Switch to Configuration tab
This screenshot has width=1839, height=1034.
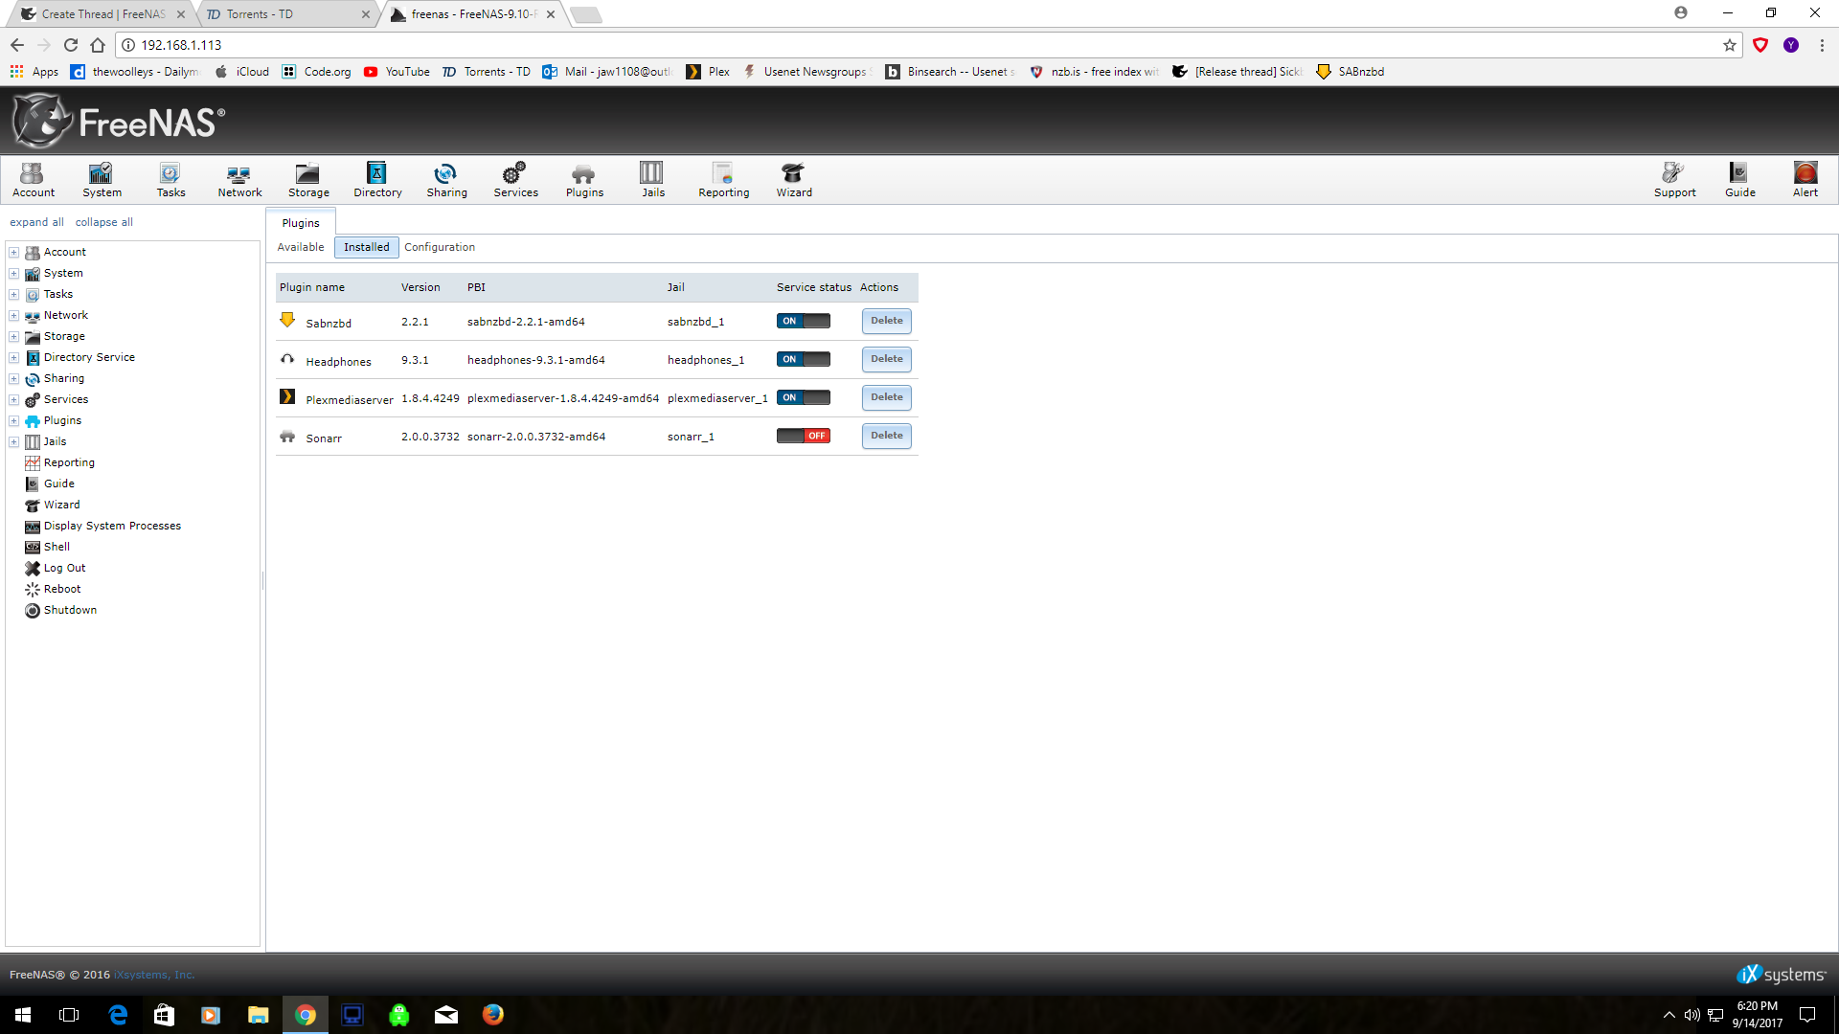pyautogui.click(x=440, y=247)
